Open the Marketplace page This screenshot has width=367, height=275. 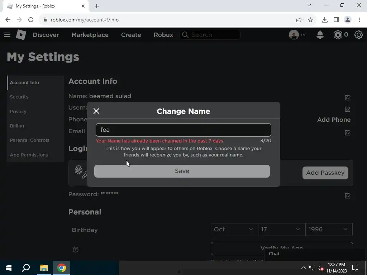pos(90,35)
